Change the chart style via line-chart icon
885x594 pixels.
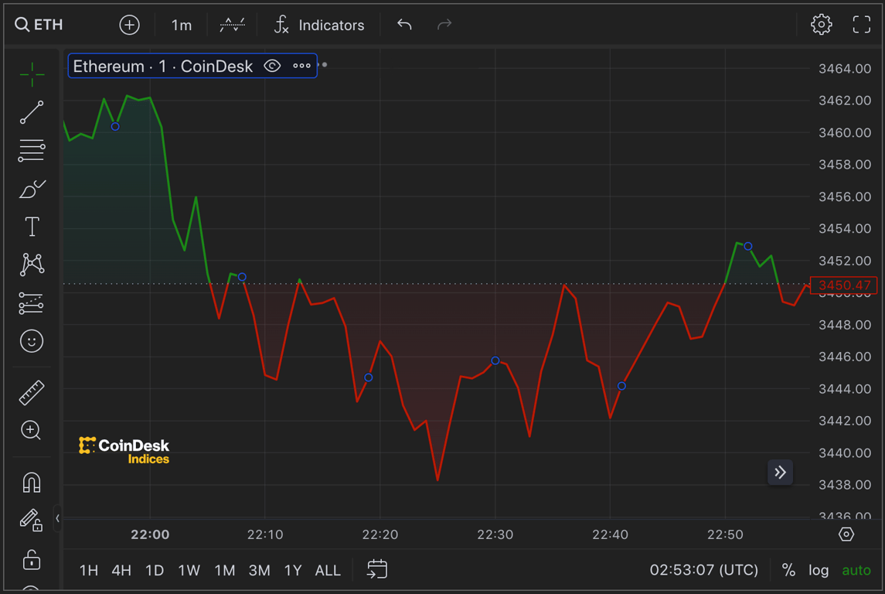pyautogui.click(x=232, y=25)
